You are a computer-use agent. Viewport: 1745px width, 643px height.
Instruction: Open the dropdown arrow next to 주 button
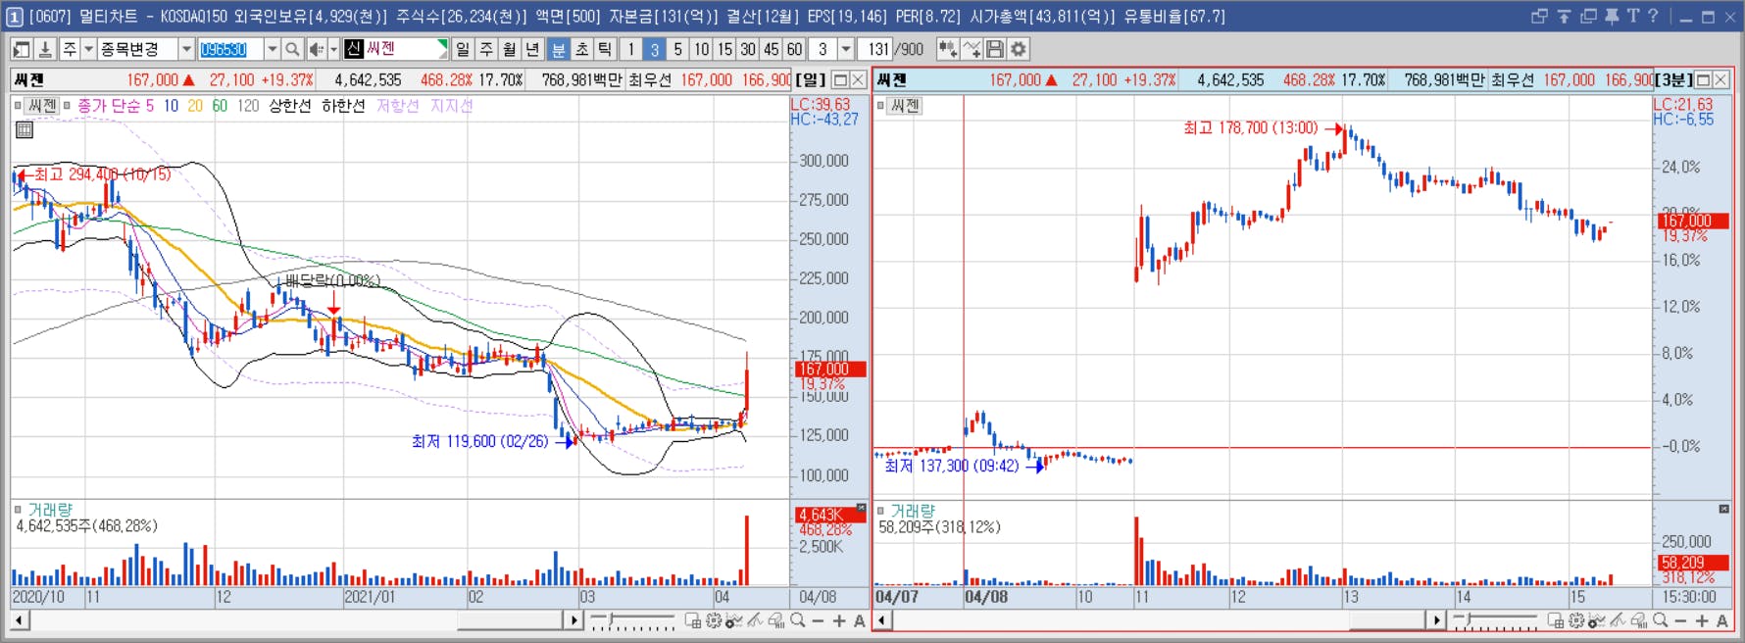coord(88,49)
